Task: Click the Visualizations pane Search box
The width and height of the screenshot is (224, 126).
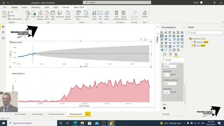Action: click(x=173, y=60)
